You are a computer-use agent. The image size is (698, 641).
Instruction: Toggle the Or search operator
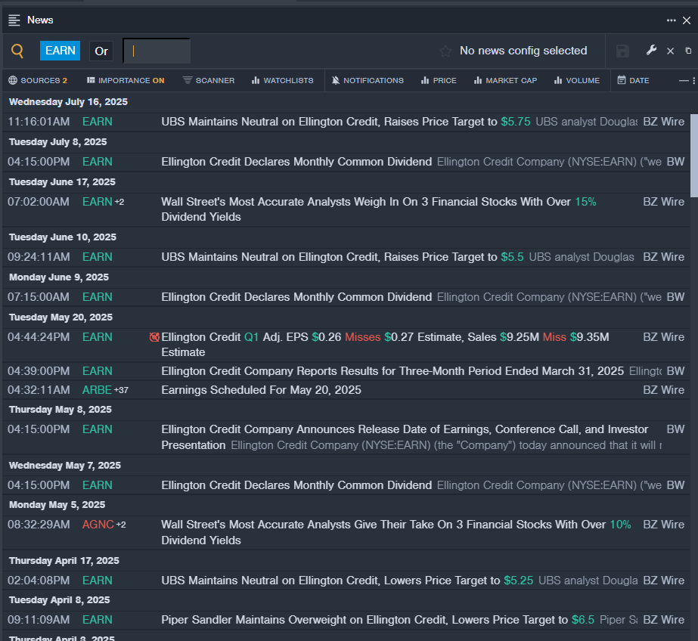[x=101, y=51]
